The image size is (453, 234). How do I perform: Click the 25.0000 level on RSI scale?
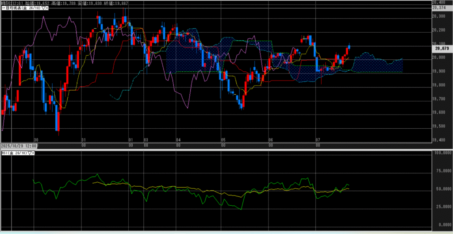point(441,207)
